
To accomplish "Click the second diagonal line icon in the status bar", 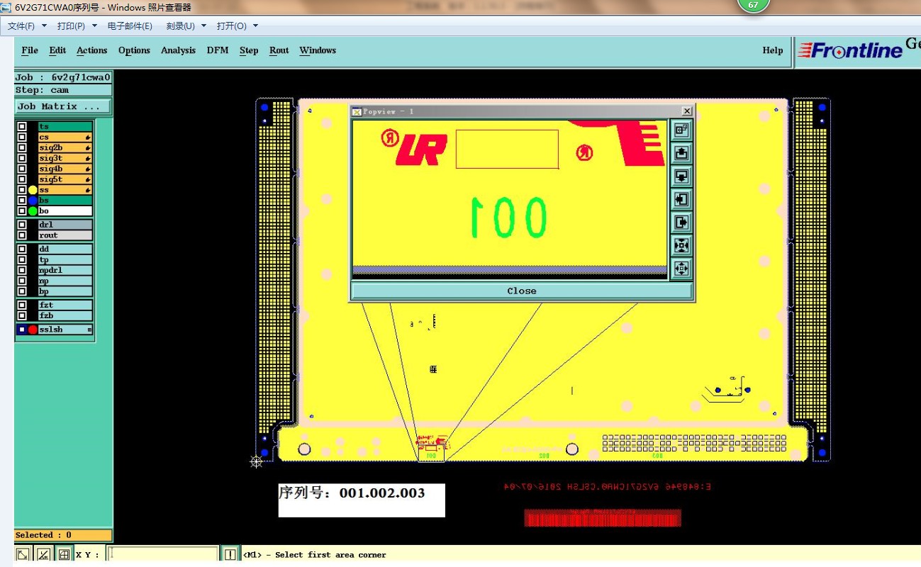I will click(43, 554).
